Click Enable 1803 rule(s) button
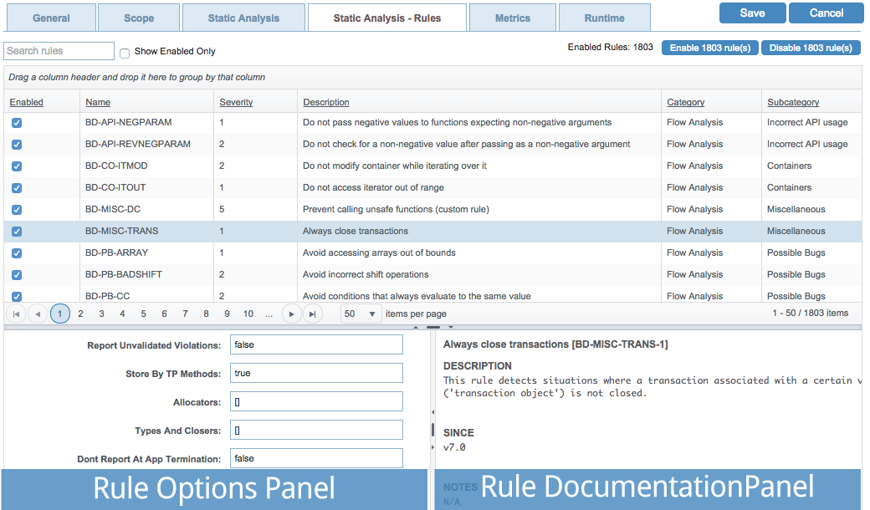The height and width of the screenshot is (510, 870). pos(710,48)
